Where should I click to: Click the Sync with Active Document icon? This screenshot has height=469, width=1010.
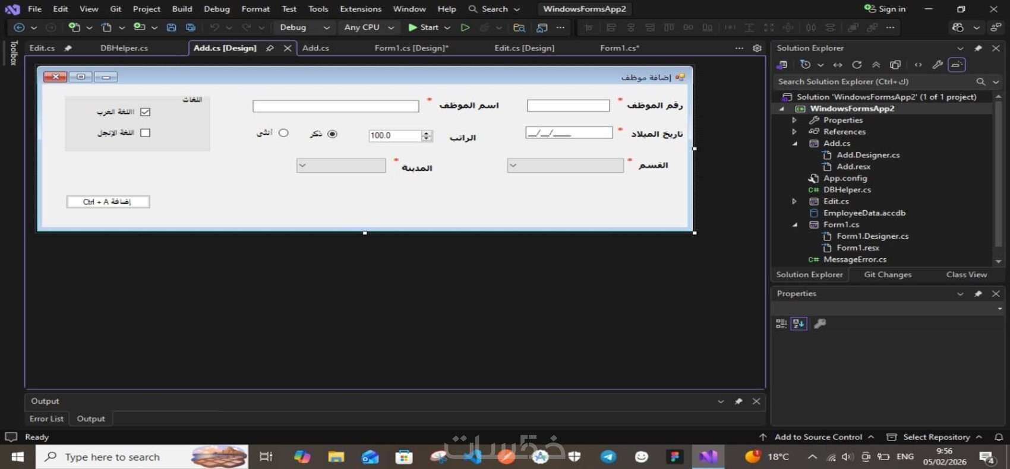tap(838, 65)
